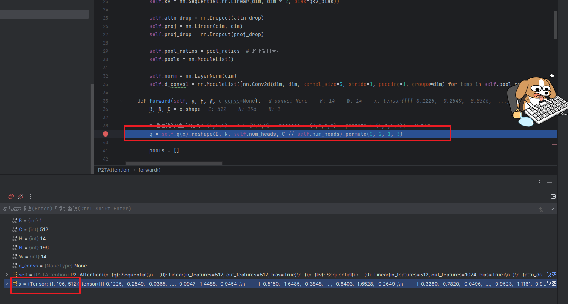
Task: Click the highlighted 'q = self.q(x).reshape' line
Action: (x=276, y=134)
